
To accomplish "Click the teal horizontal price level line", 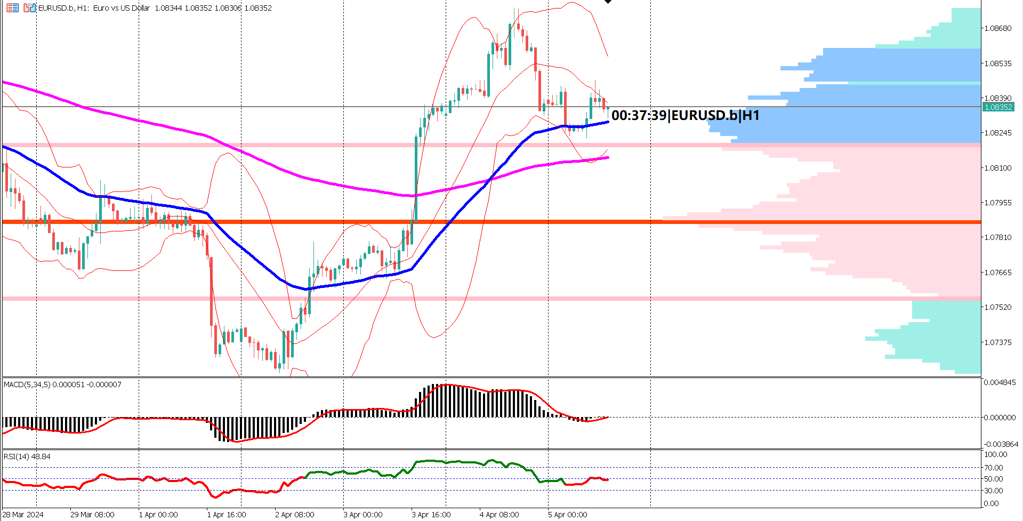I will click(x=267, y=106).
